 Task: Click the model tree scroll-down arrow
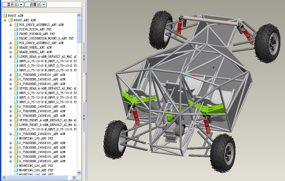point(79,173)
